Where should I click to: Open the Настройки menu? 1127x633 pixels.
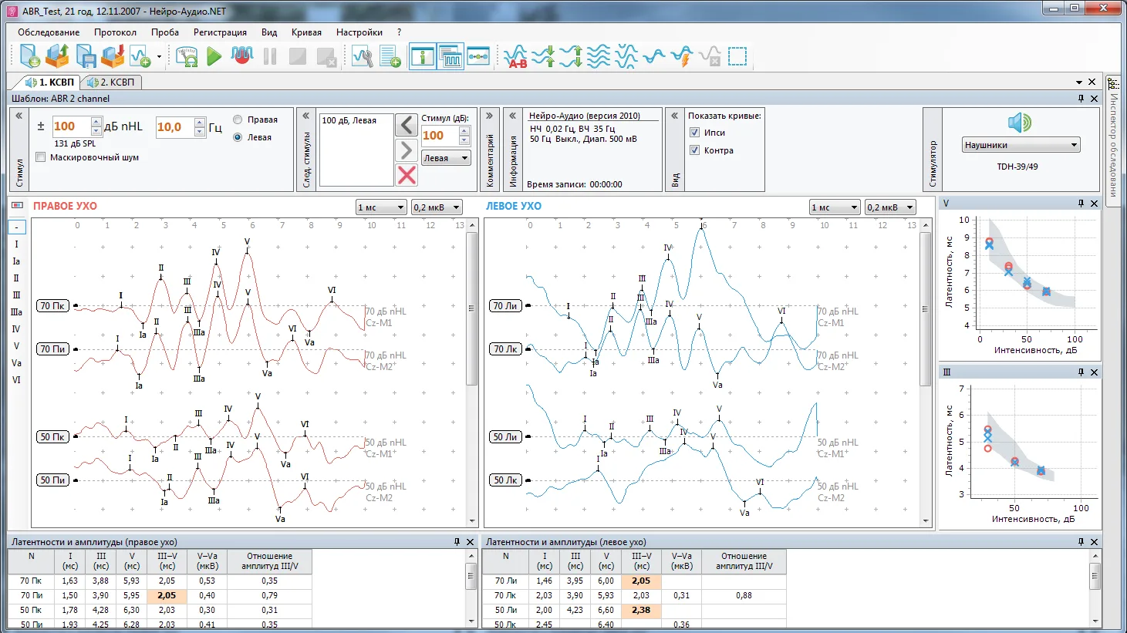pos(359,32)
